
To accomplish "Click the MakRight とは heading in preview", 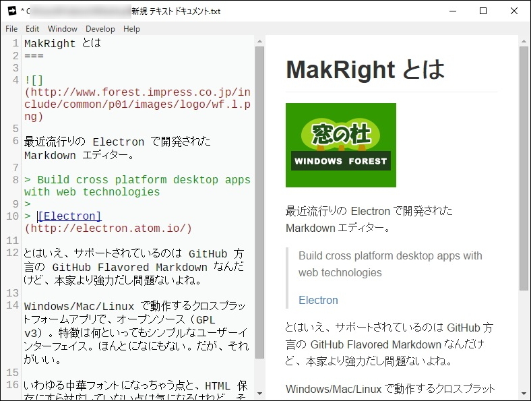I will (365, 70).
